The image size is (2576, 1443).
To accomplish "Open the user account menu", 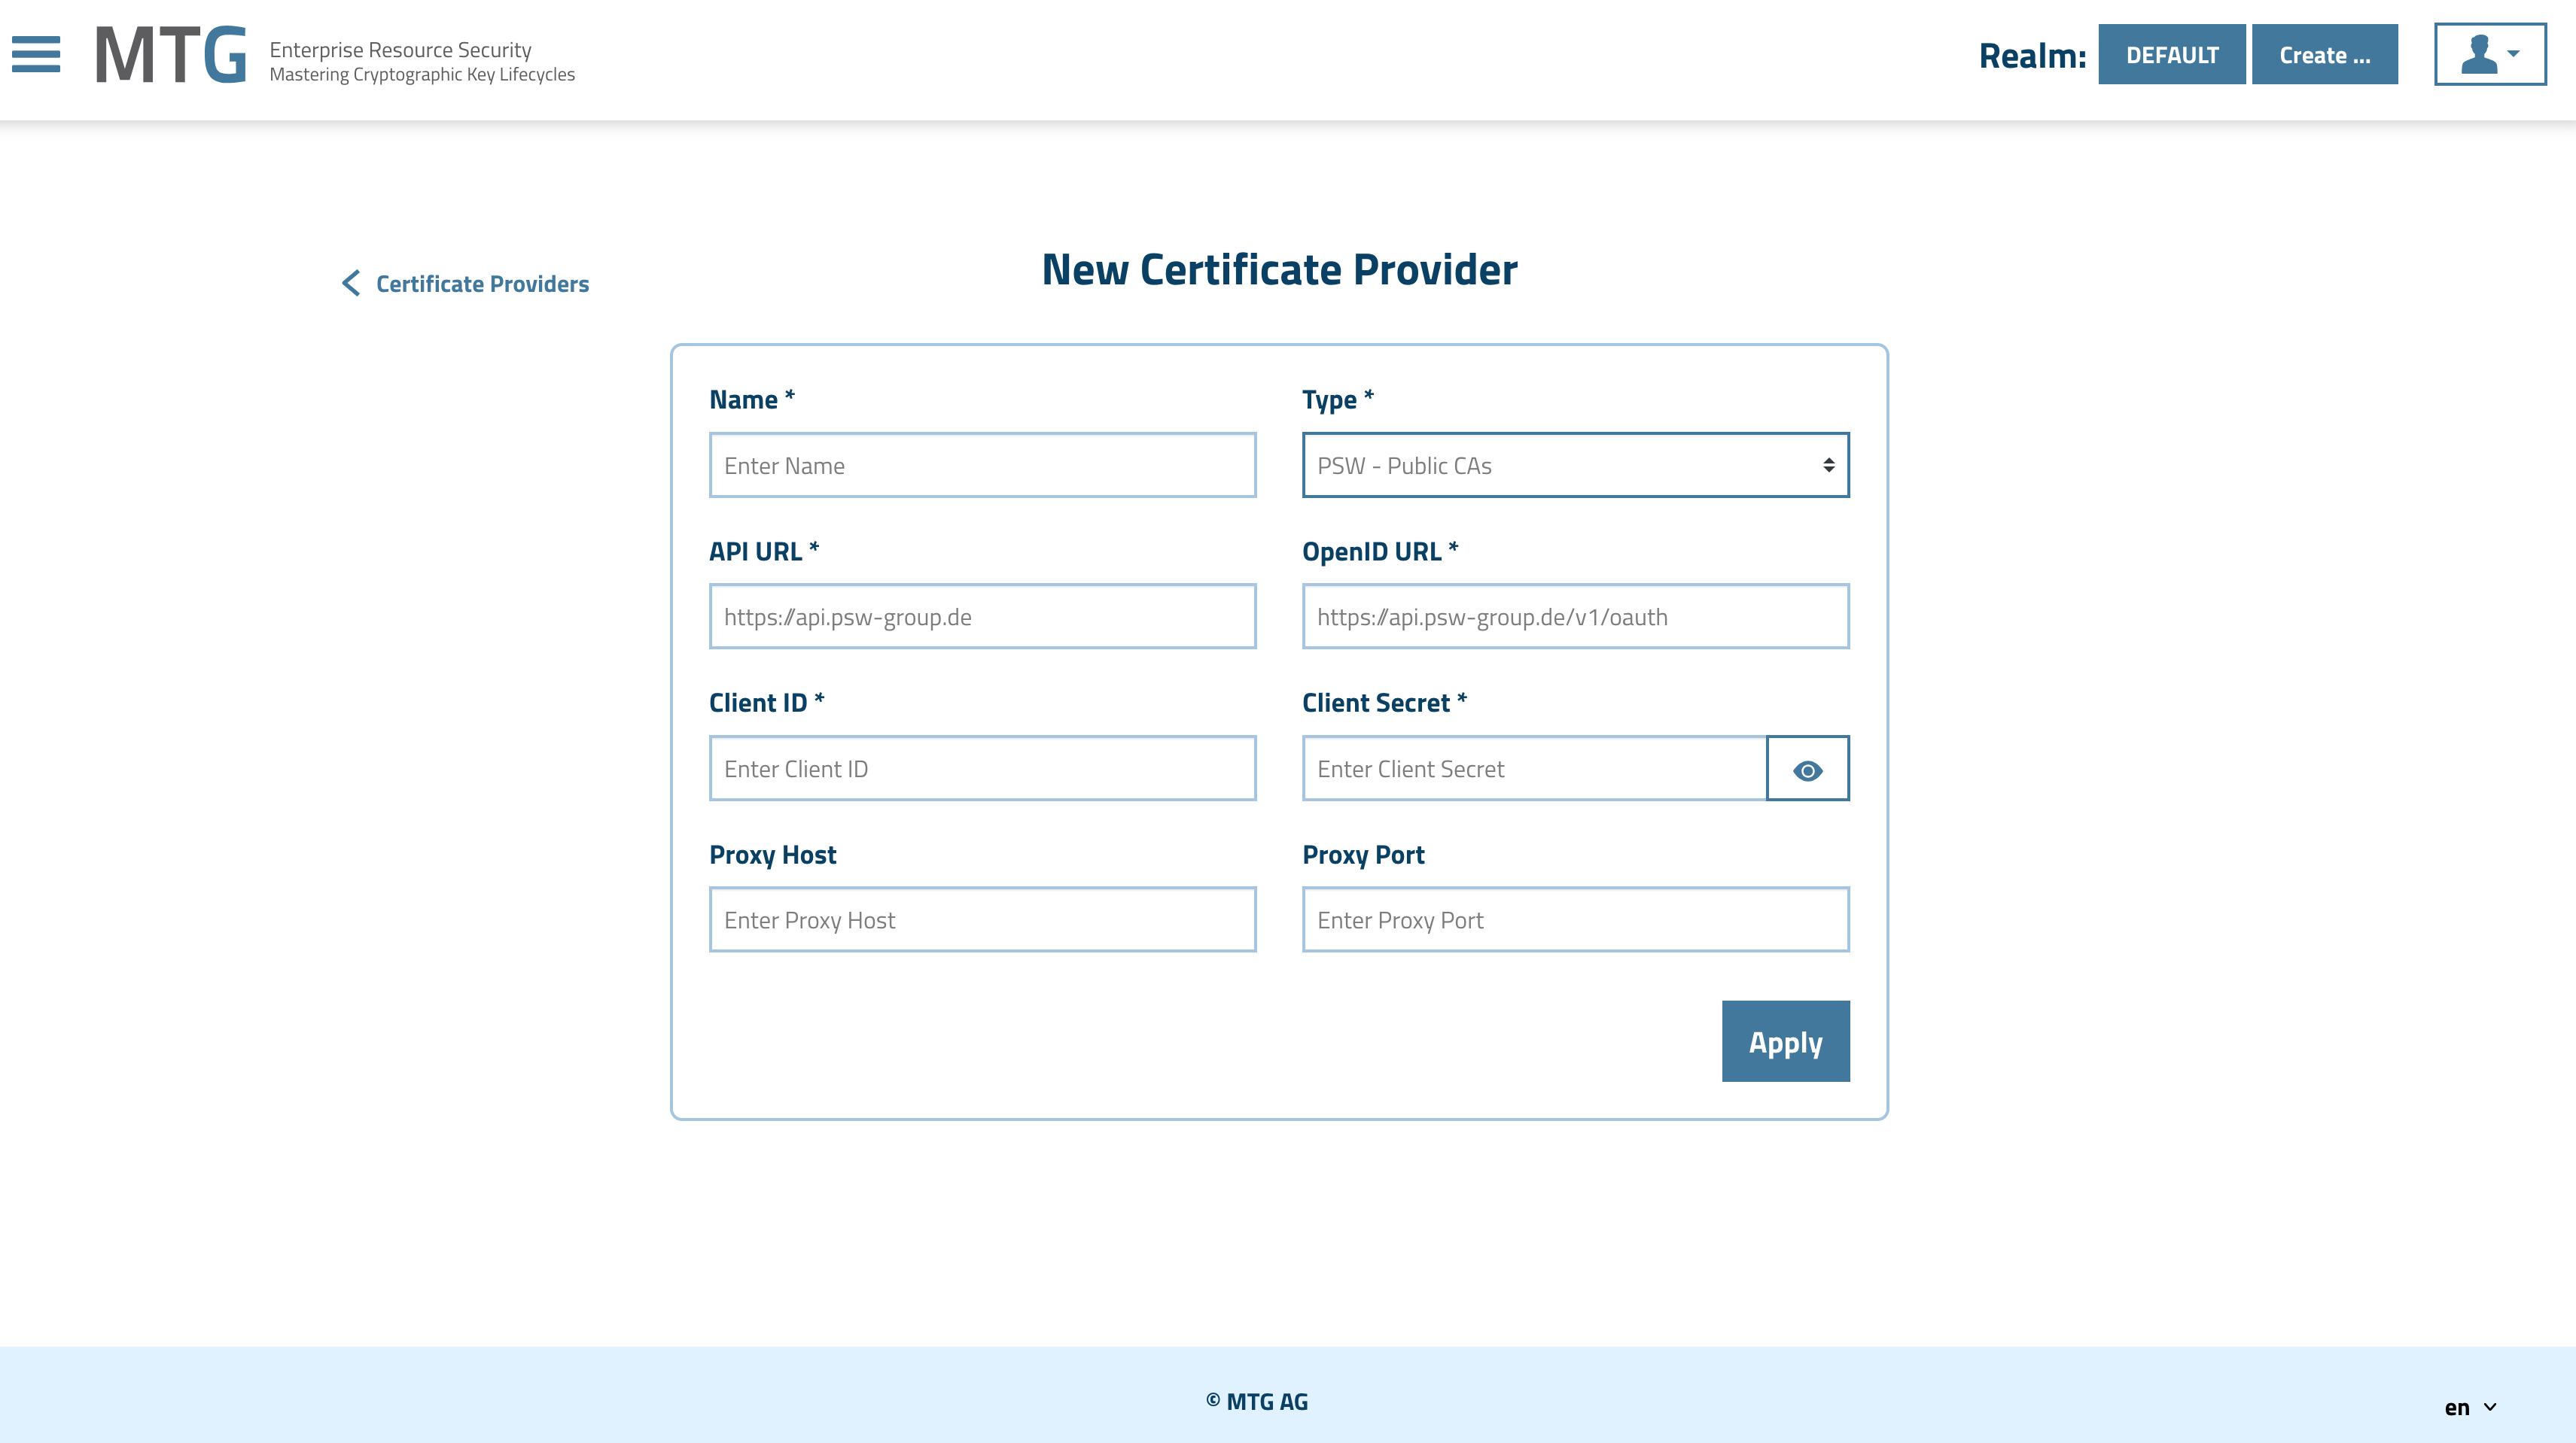I will click(x=2489, y=54).
